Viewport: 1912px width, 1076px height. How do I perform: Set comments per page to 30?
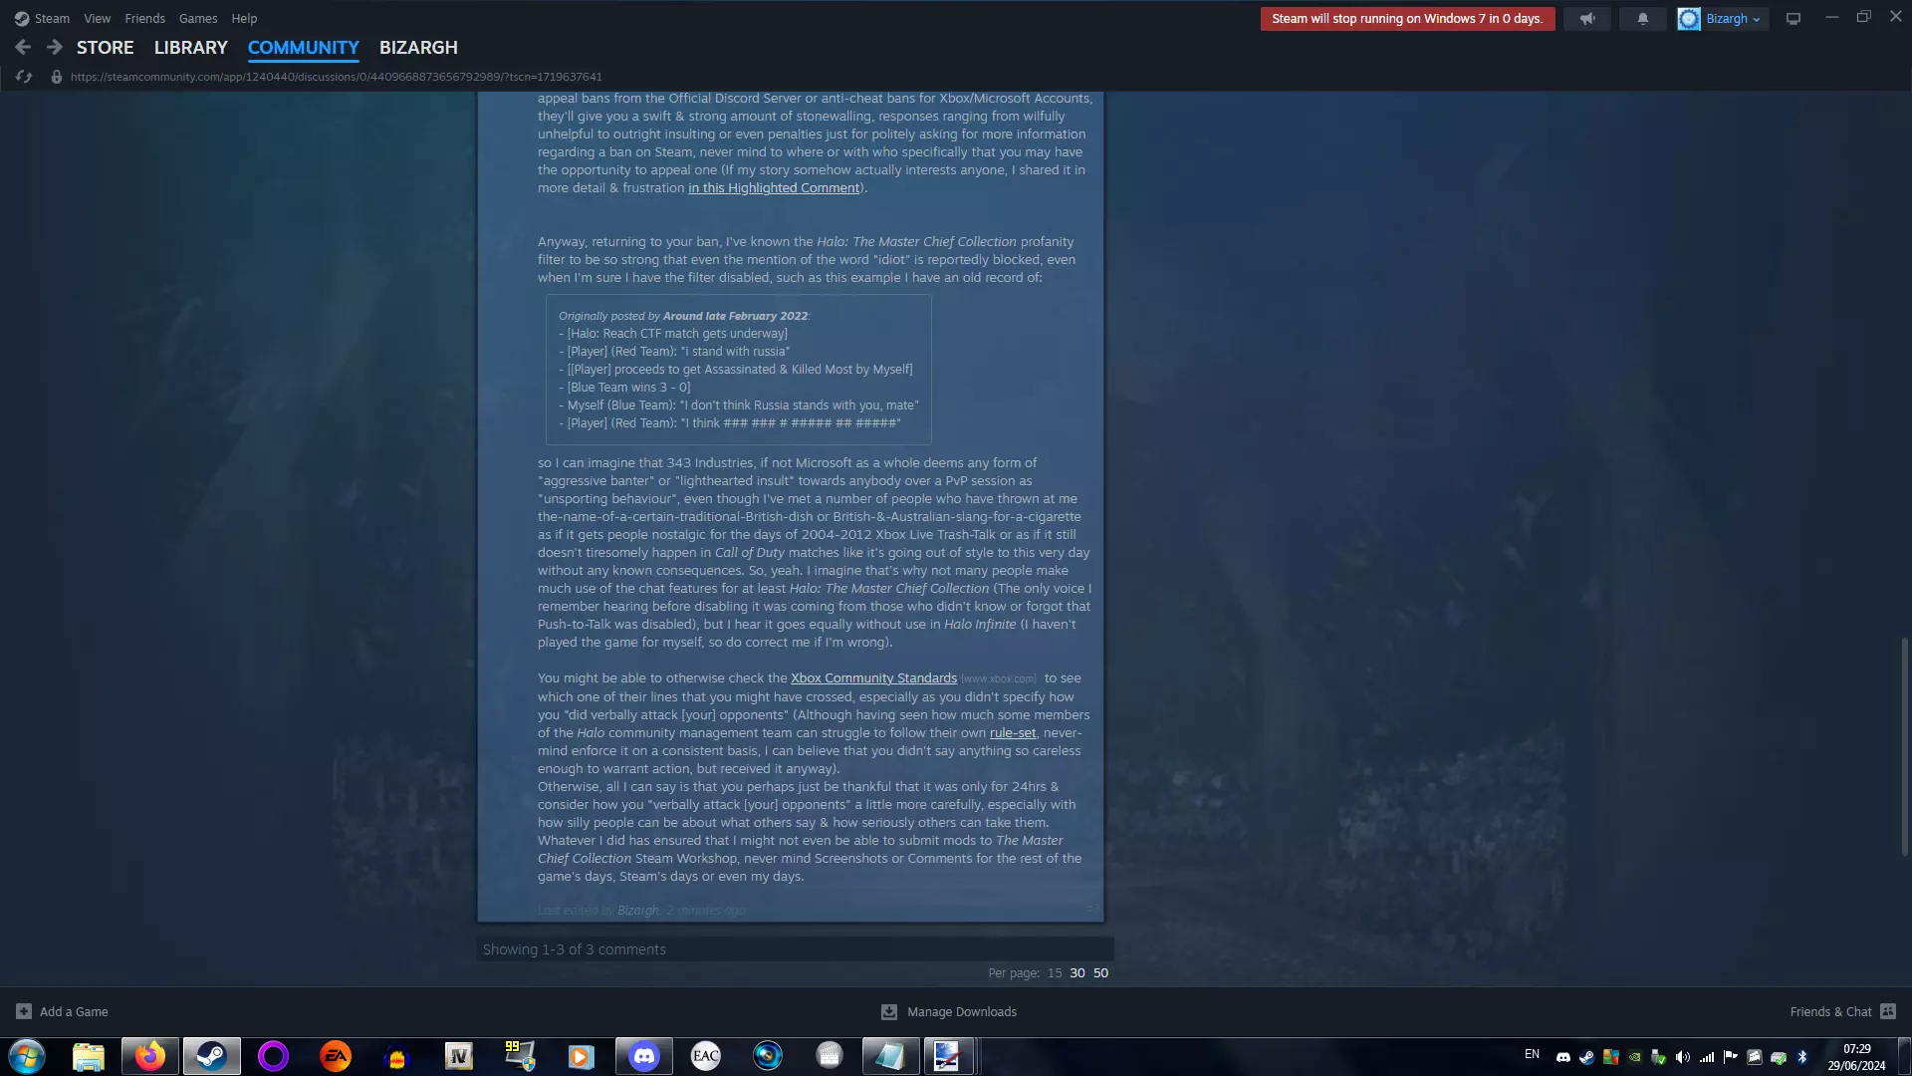tap(1076, 972)
